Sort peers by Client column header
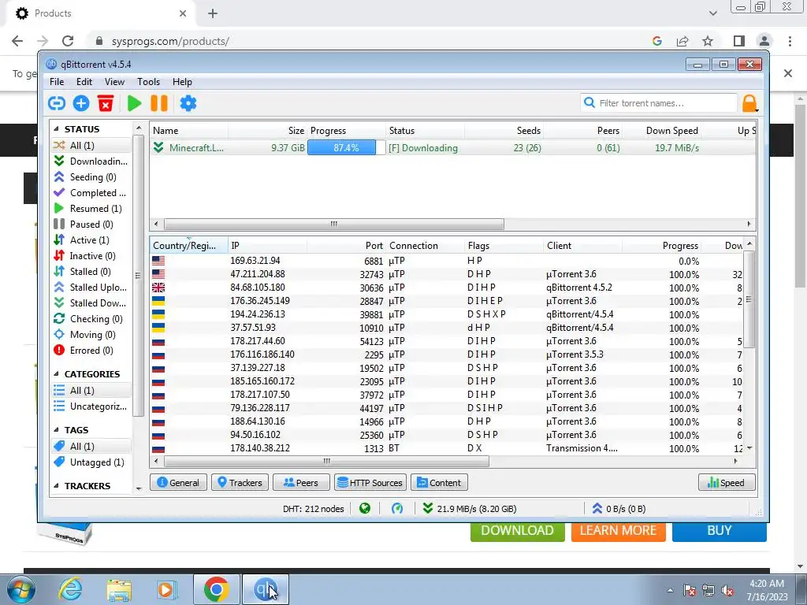Screen dimensions: 807x605 [x=582, y=246]
